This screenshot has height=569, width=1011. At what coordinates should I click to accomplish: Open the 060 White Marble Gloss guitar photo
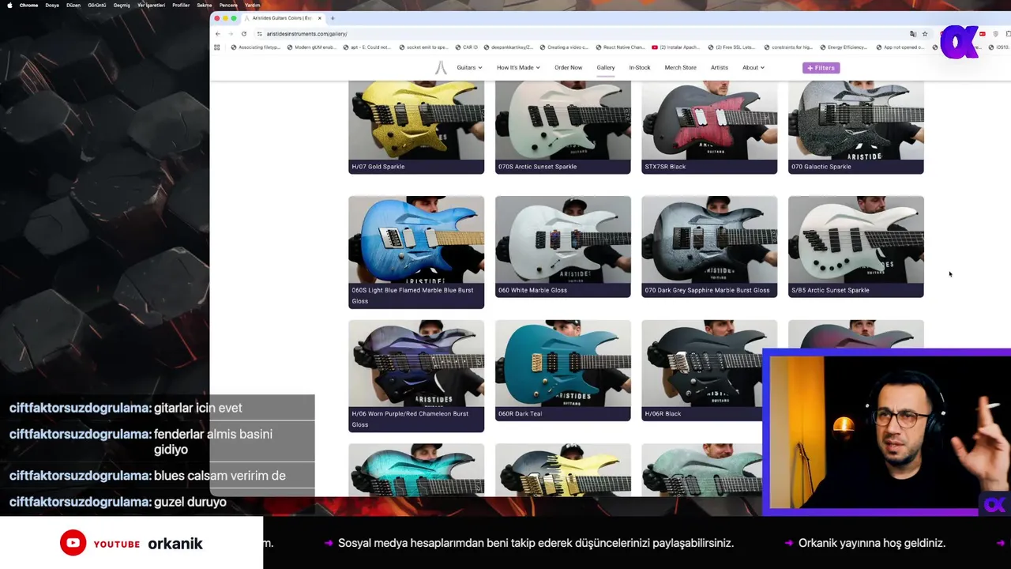pyautogui.click(x=563, y=239)
